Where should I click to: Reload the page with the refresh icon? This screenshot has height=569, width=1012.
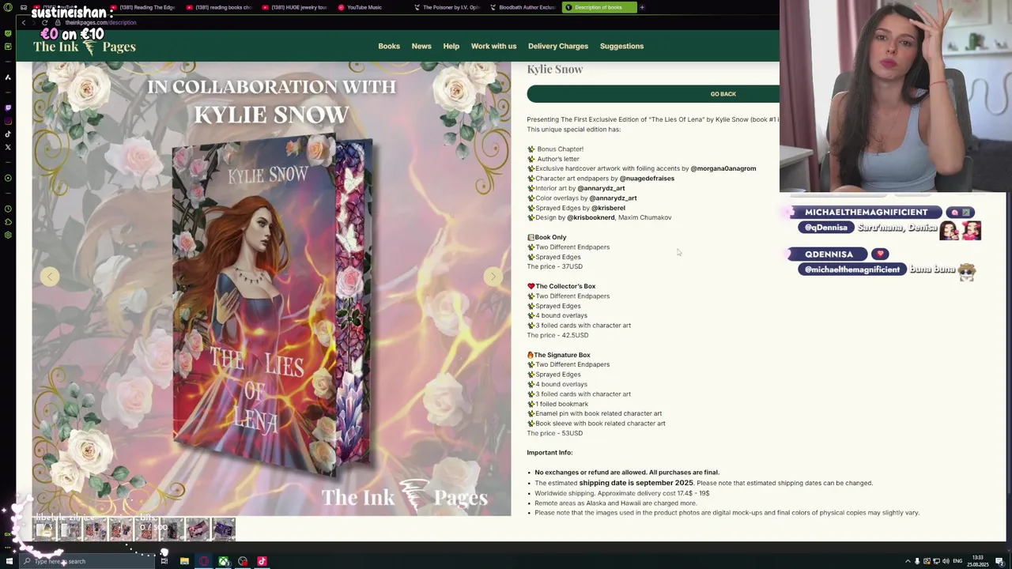pyautogui.click(x=44, y=23)
